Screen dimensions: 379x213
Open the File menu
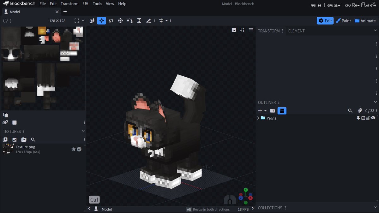click(43, 4)
